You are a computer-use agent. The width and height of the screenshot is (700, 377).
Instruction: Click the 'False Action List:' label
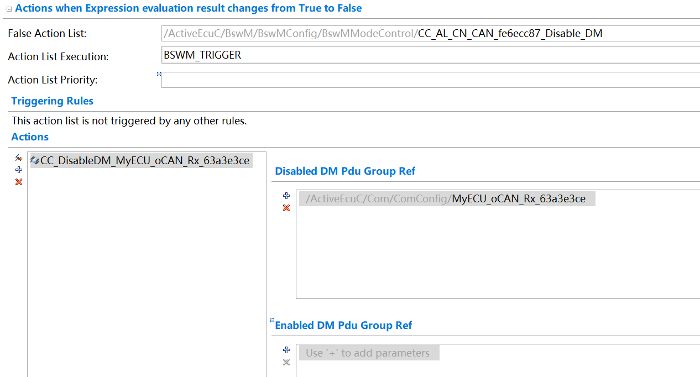coord(47,34)
